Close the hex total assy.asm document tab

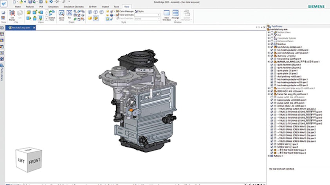34,28
